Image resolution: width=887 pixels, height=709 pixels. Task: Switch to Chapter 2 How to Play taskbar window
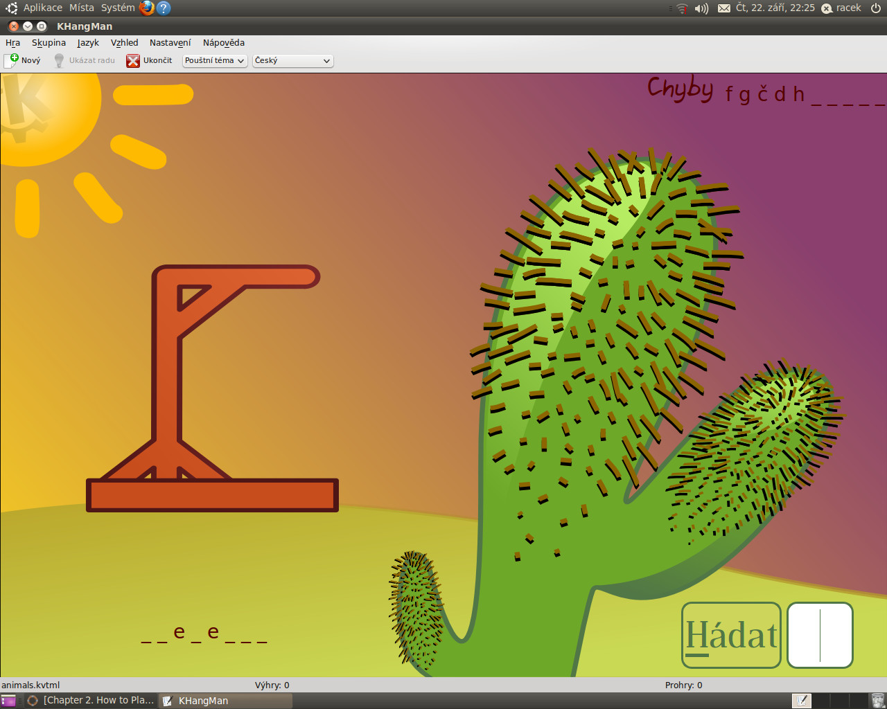coord(91,701)
